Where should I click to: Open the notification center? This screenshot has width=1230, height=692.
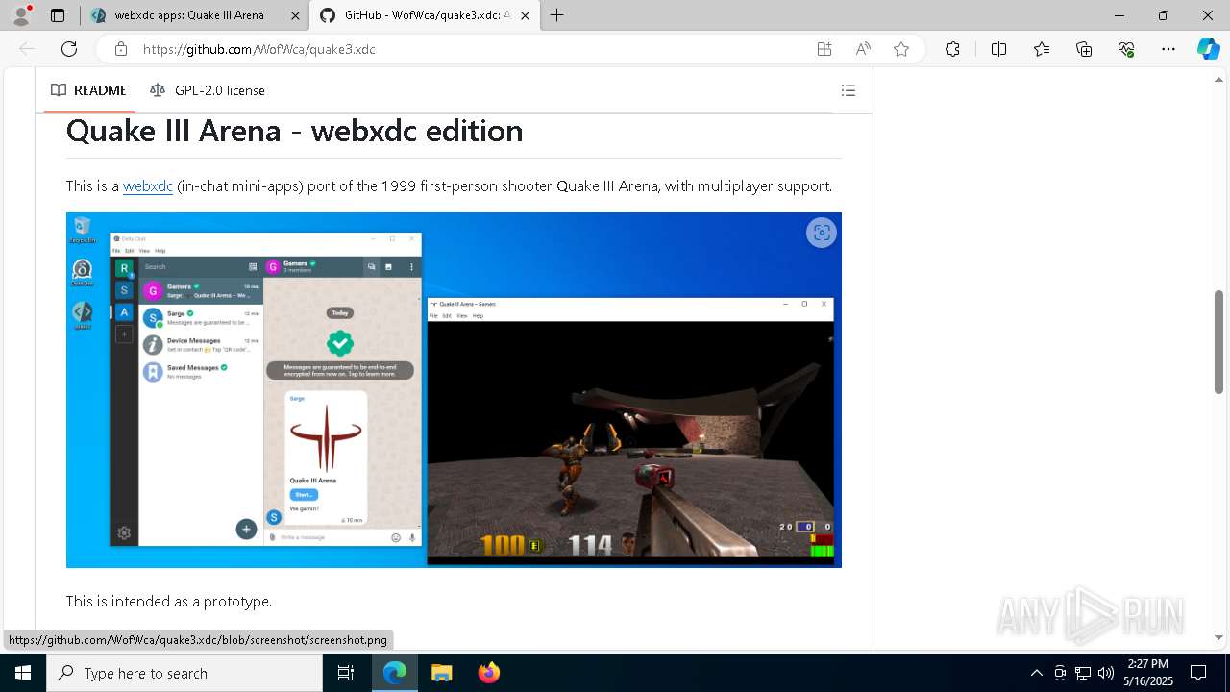1198,673
